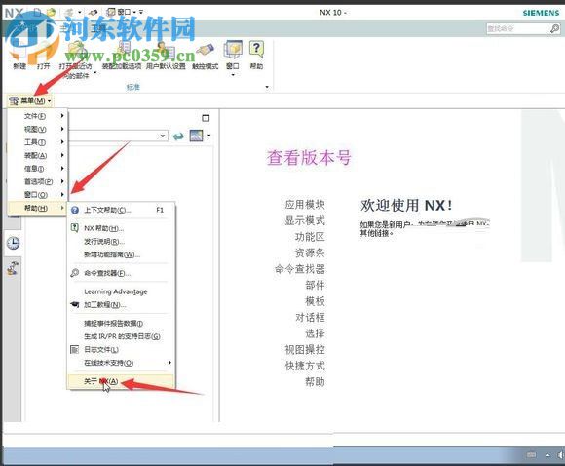The image size is (565, 466).
Task: Expand the 工具(T) submenu
Action: pos(38,142)
